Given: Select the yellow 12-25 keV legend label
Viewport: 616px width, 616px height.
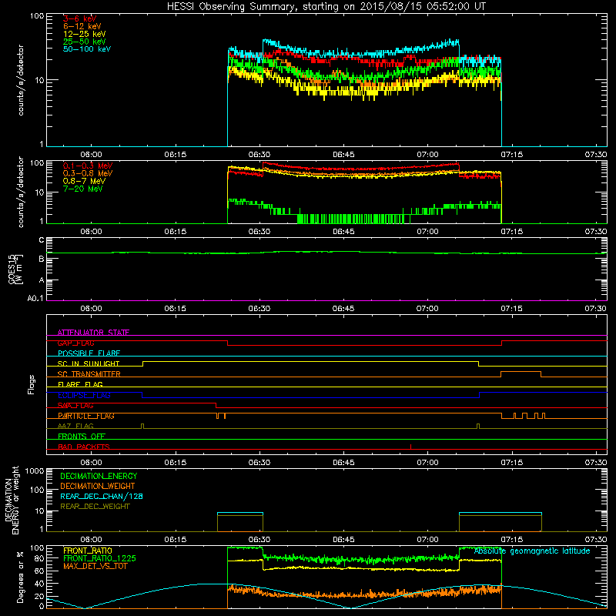Looking at the screenshot, I should [x=84, y=34].
